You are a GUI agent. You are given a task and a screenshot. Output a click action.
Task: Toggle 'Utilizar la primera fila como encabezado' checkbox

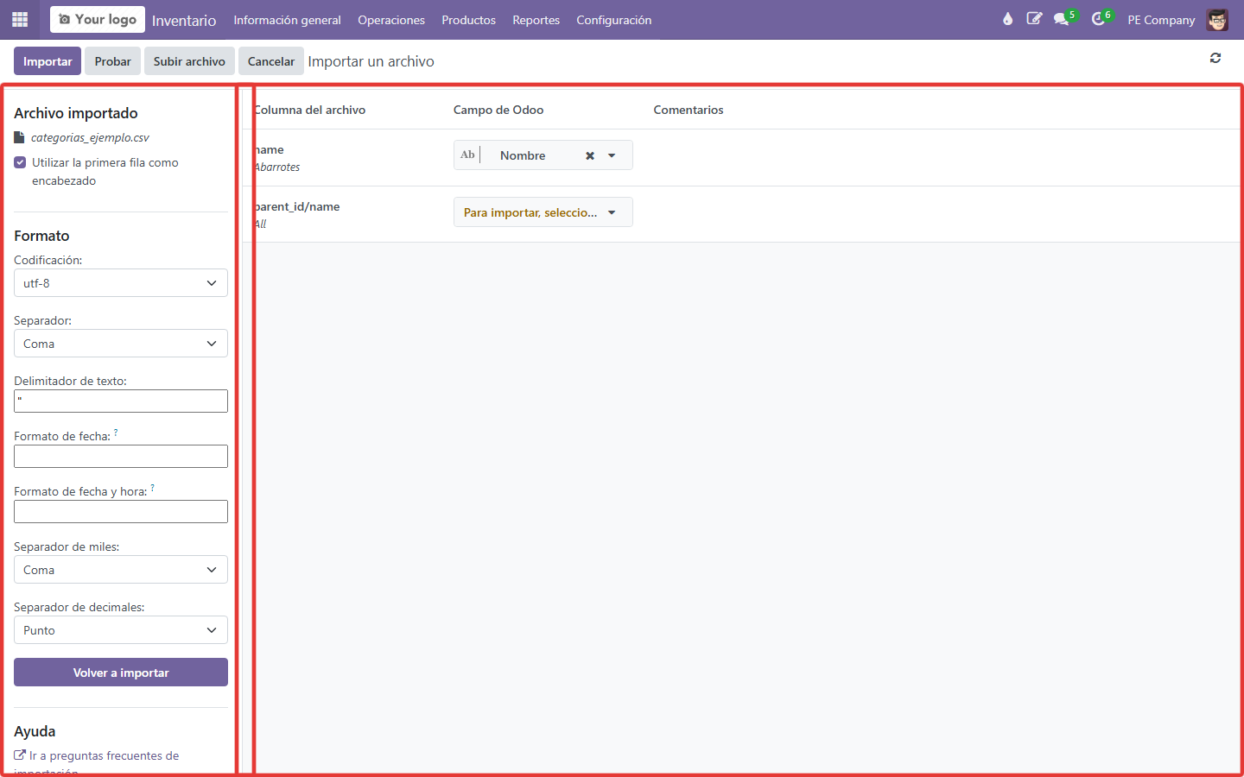pyautogui.click(x=20, y=162)
